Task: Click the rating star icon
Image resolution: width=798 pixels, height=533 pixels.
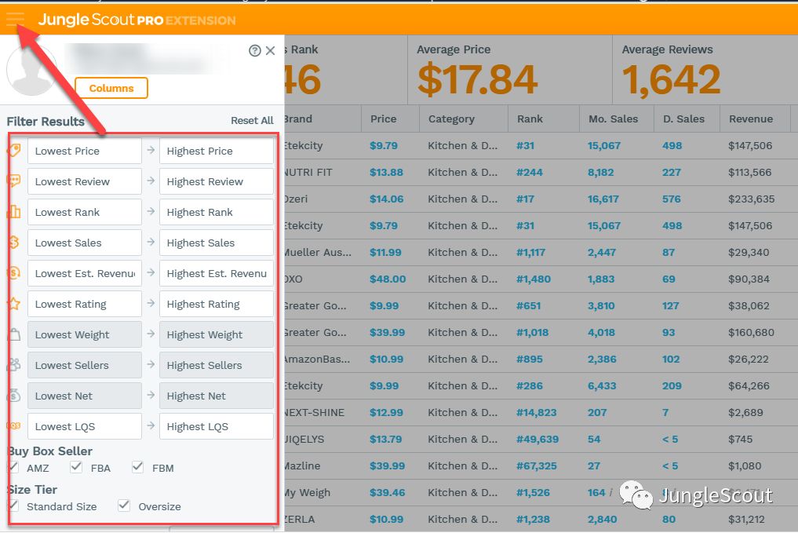Action: pyautogui.click(x=14, y=304)
